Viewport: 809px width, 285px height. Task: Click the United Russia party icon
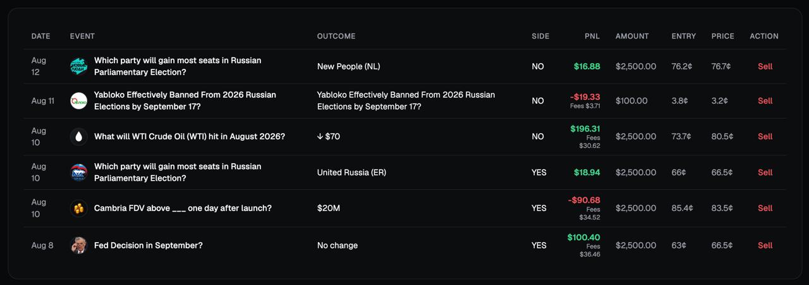click(79, 173)
